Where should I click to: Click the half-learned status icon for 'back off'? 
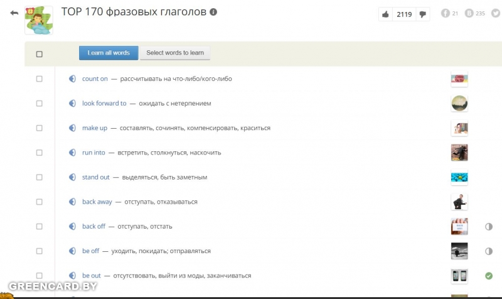pyautogui.click(x=489, y=227)
